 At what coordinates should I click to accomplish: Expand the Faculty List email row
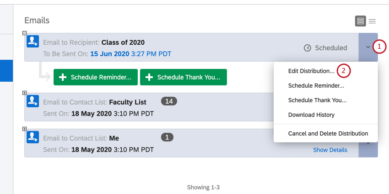[25, 93]
